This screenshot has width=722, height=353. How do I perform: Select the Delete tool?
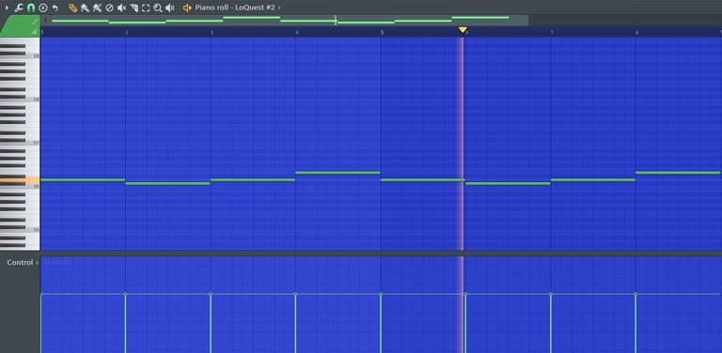(110, 8)
